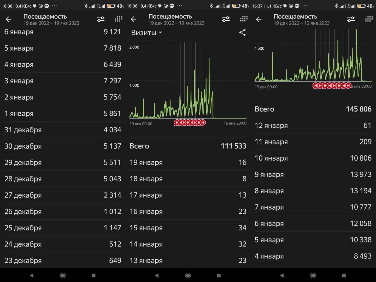Tap back arrow in the leftmost phone screen
The image size is (376, 282).
coord(9,19)
